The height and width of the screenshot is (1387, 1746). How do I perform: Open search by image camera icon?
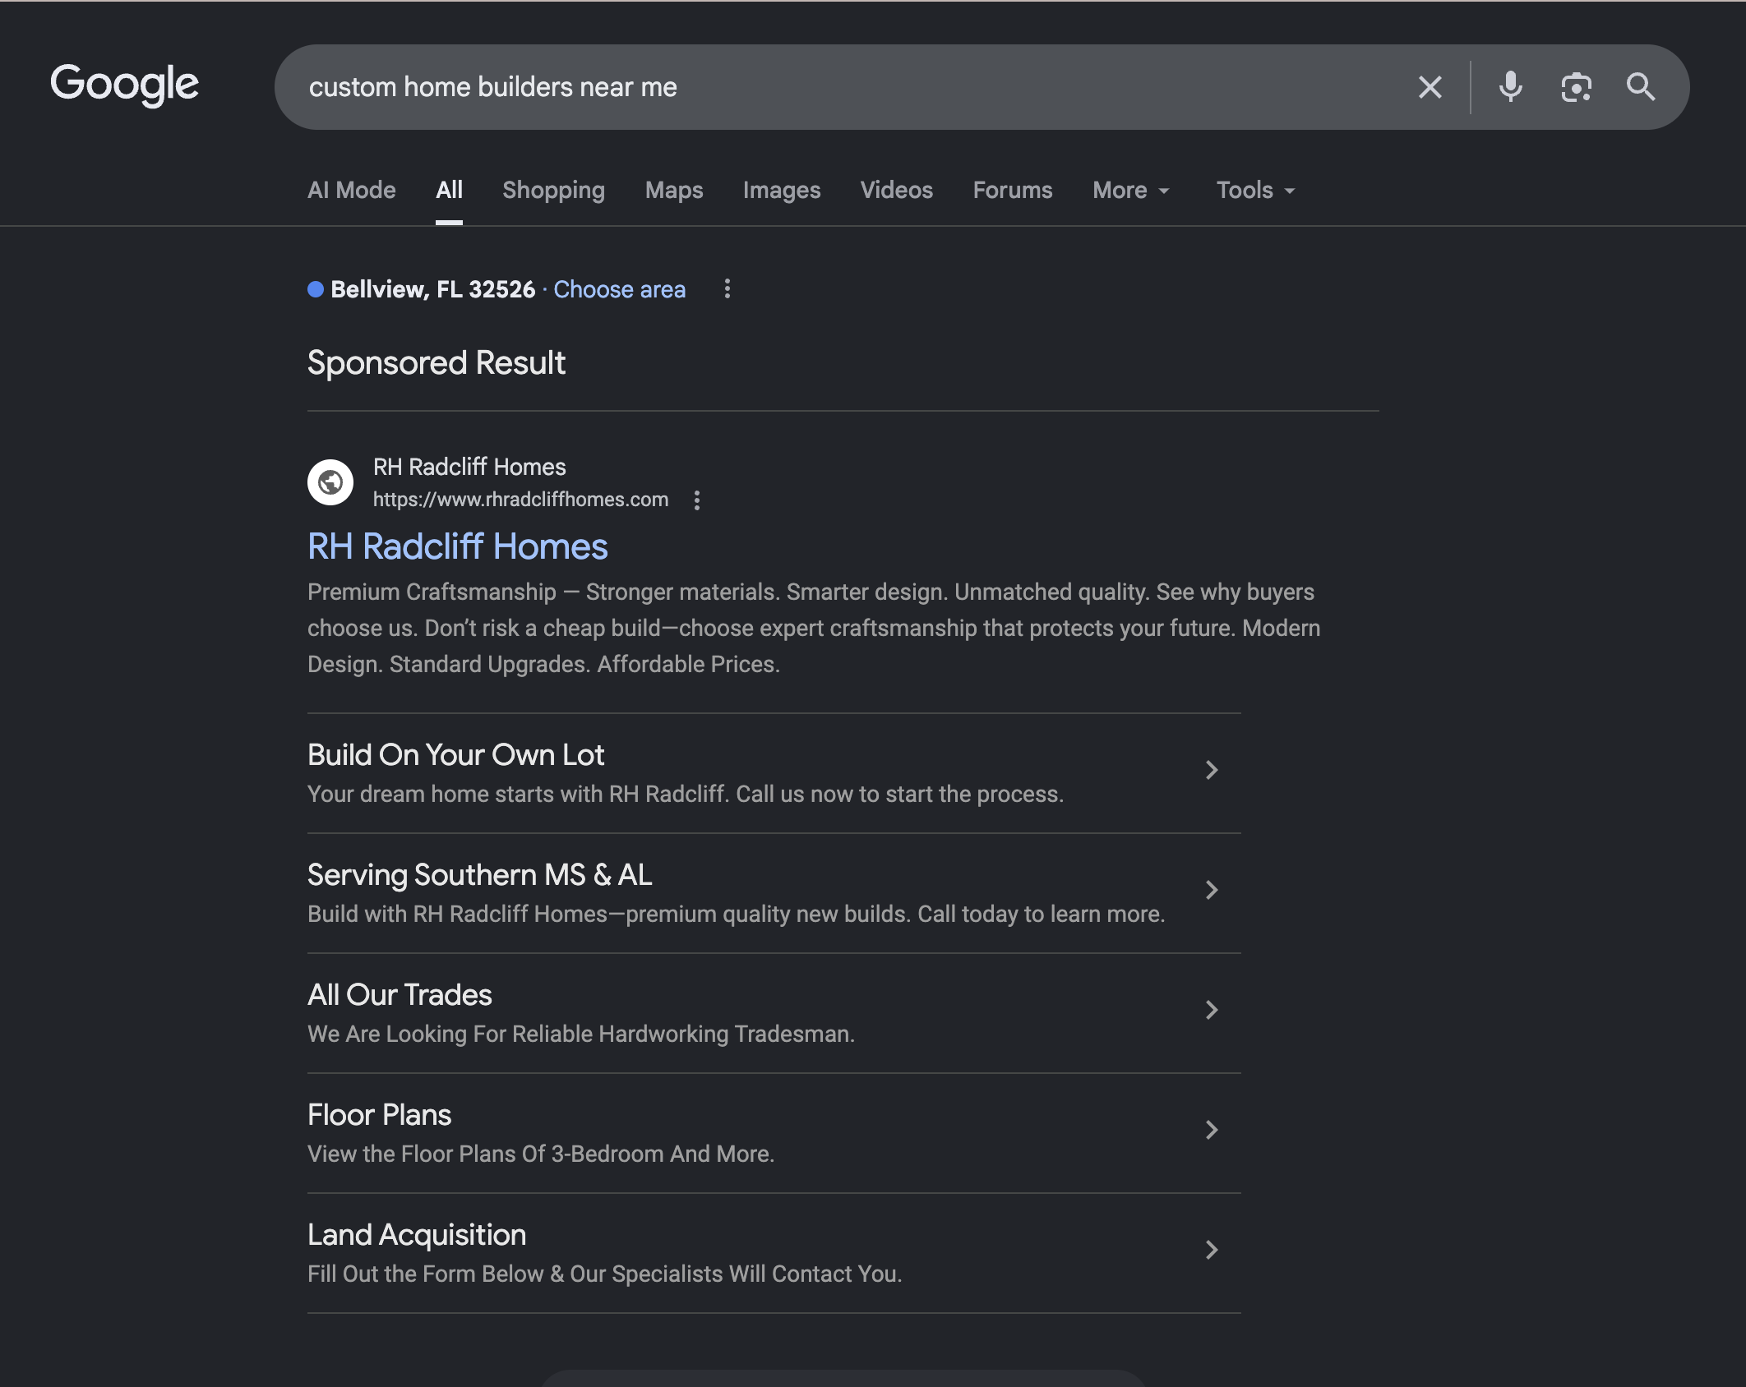coord(1576,87)
